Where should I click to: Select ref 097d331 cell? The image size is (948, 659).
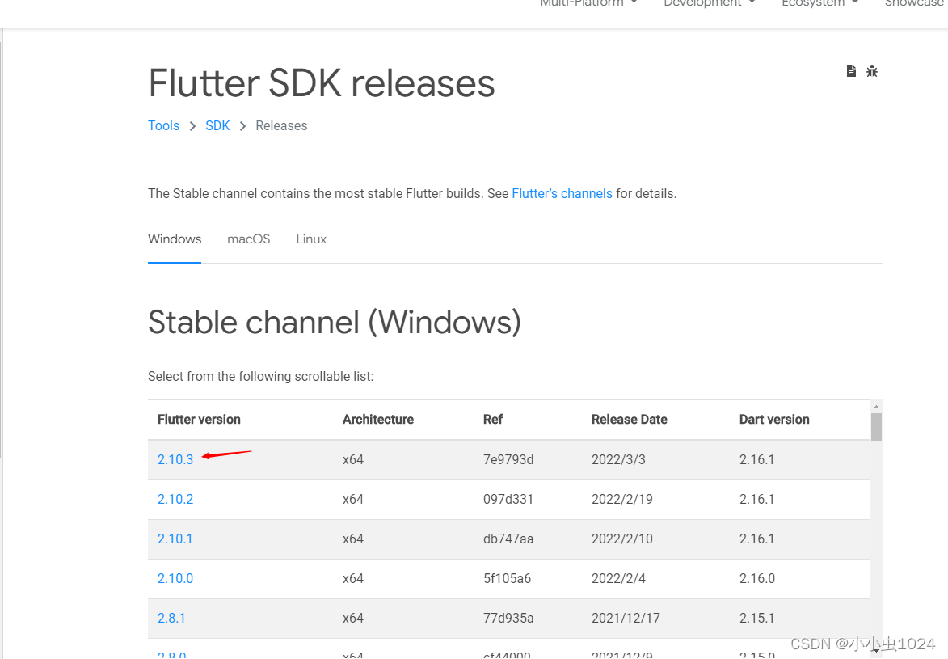[x=508, y=499]
